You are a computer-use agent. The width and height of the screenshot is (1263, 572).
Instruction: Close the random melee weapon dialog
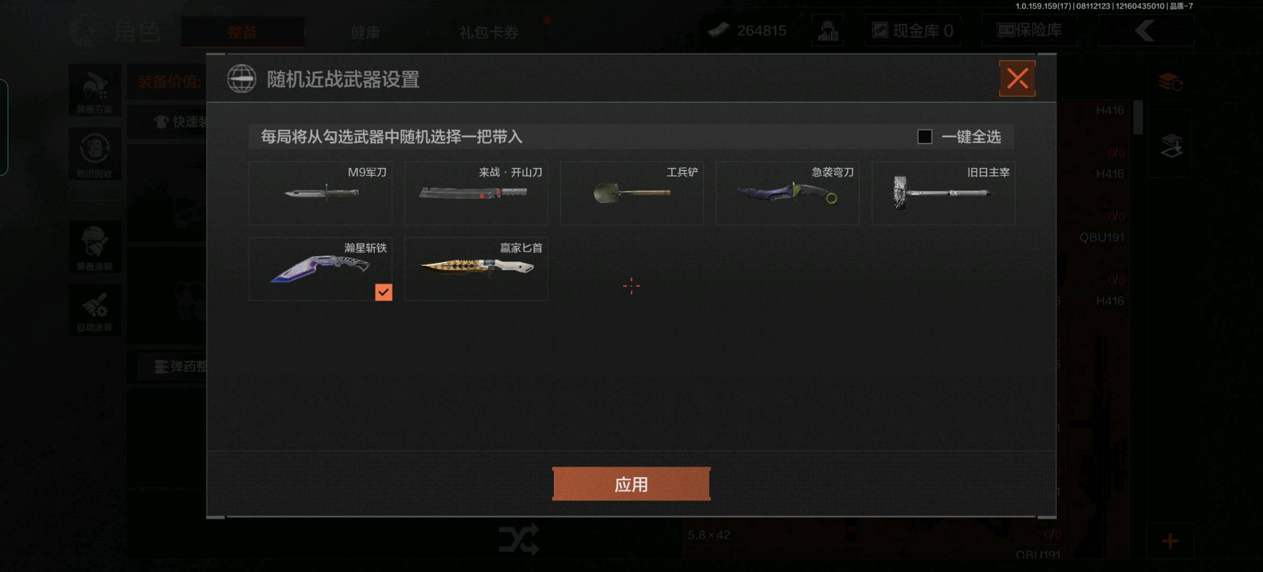(x=1017, y=78)
